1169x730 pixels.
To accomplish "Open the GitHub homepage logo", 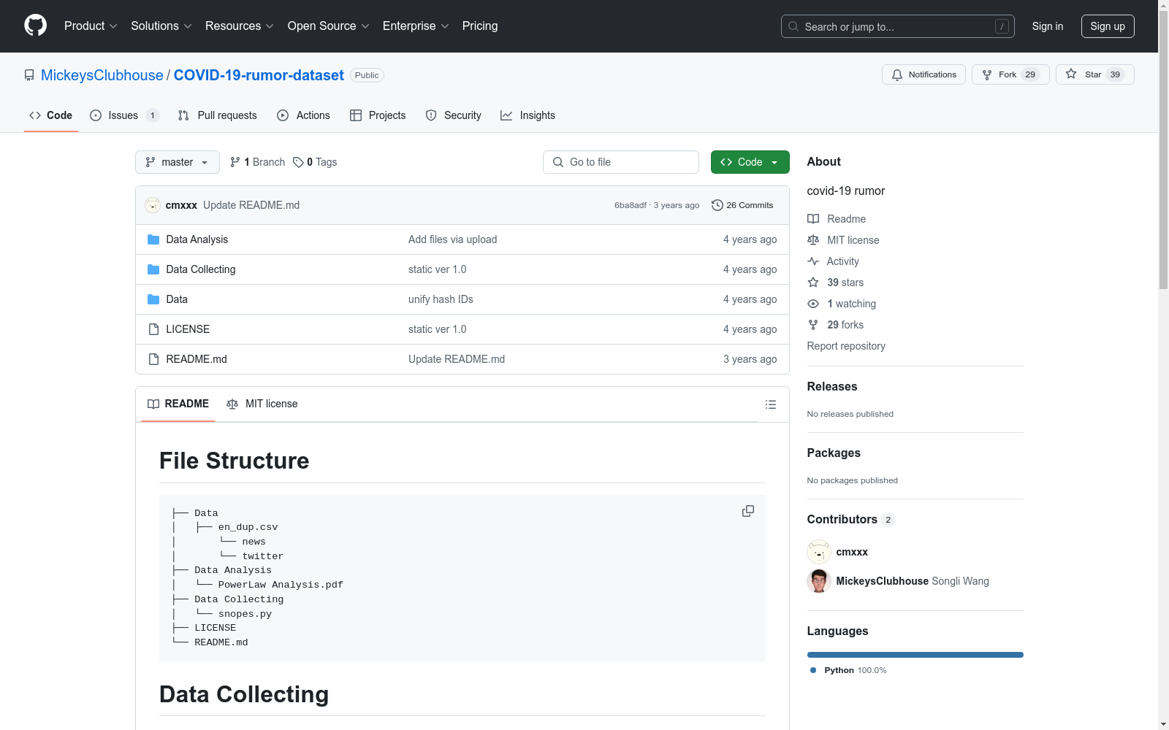I will click(x=35, y=26).
